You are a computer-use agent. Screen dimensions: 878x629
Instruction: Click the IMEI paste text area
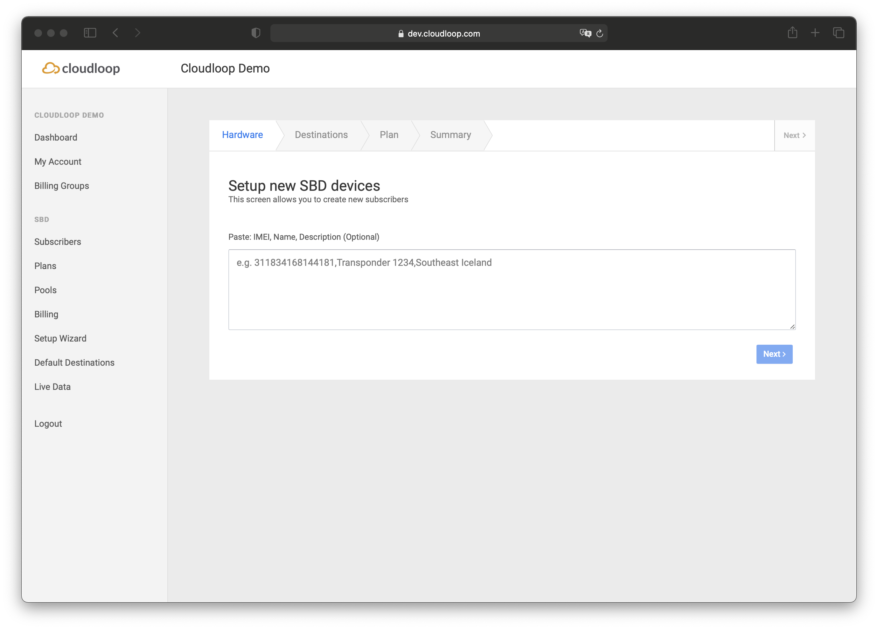point(512,289)
